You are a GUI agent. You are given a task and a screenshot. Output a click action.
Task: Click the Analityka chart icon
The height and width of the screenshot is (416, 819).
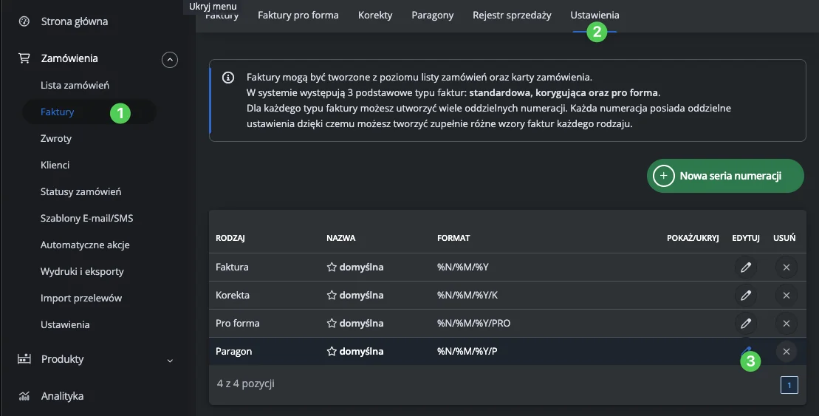[24, 396]
